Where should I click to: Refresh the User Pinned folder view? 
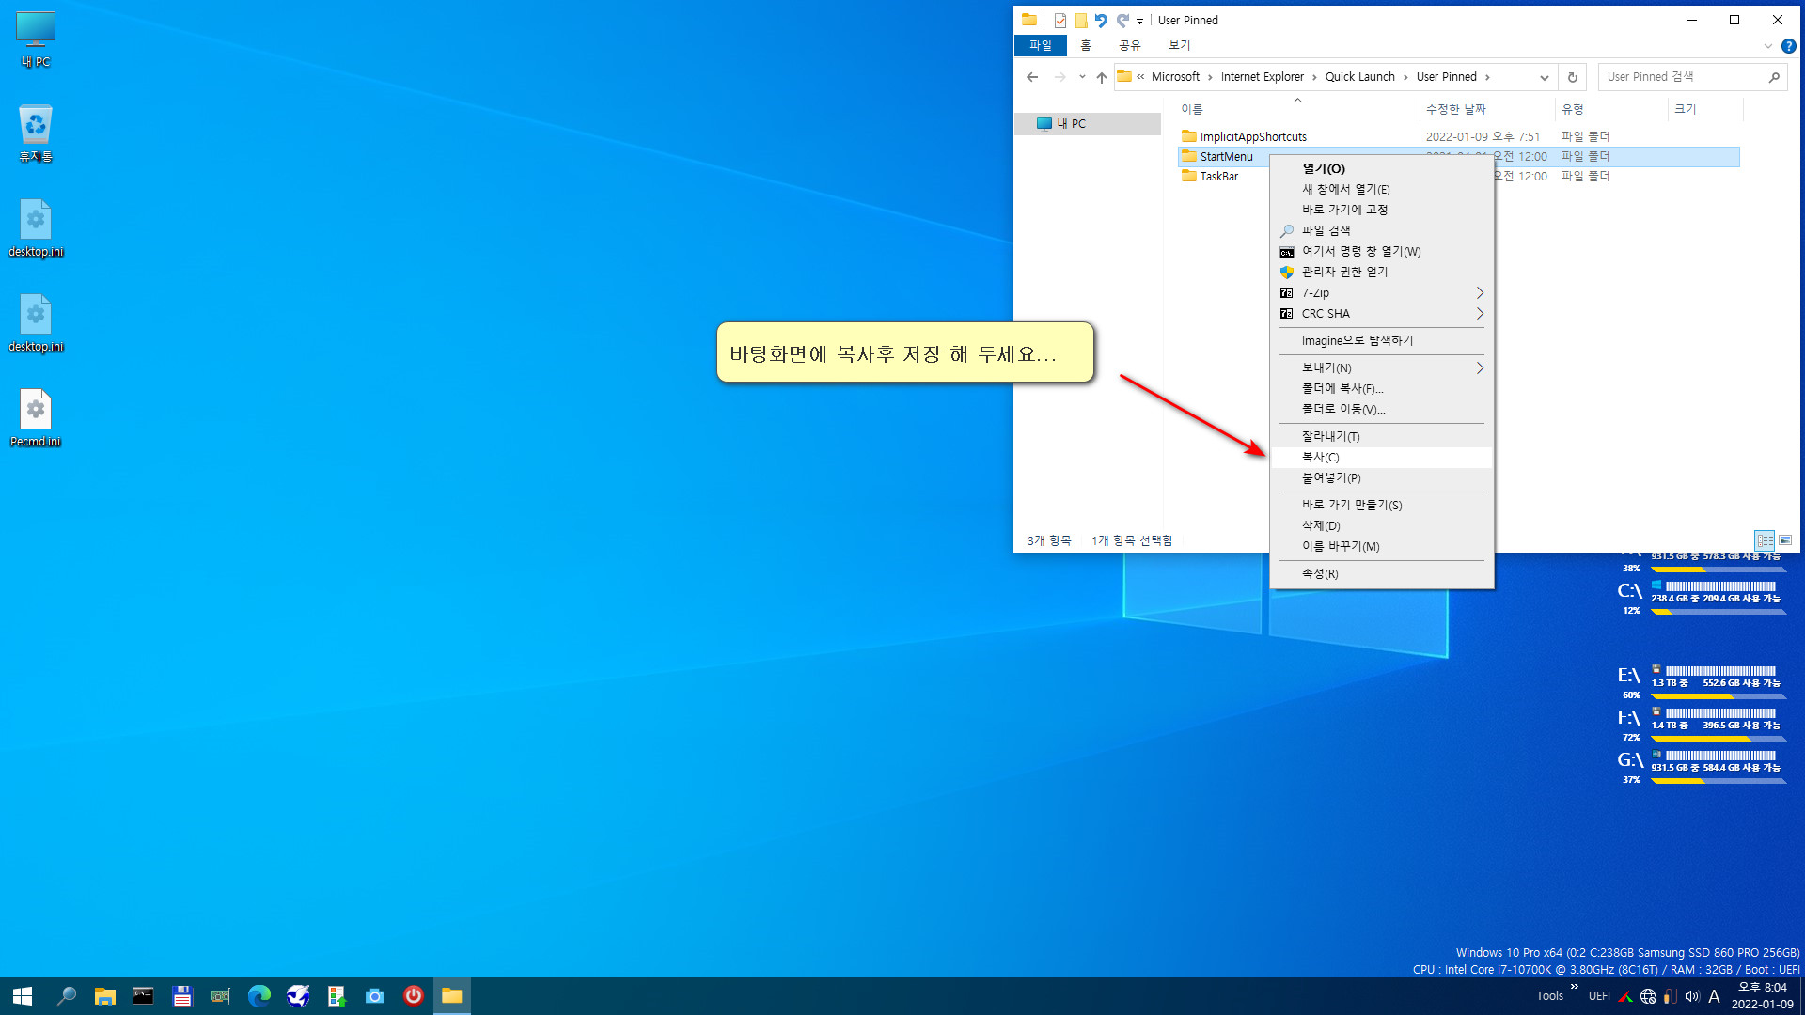point(1573,77)
